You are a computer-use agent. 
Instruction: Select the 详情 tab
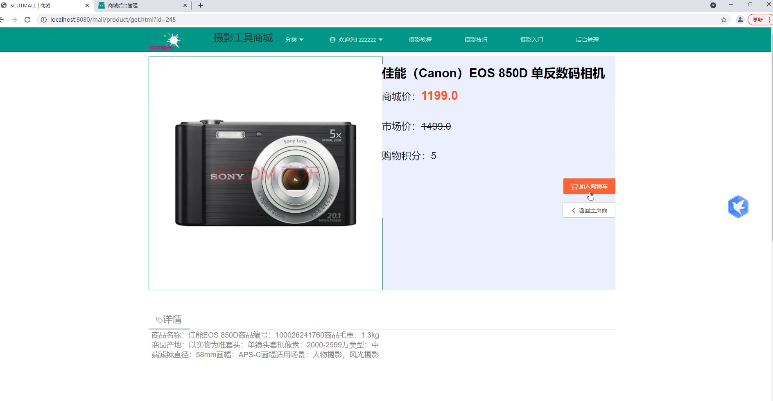click(x=169, y=319)
